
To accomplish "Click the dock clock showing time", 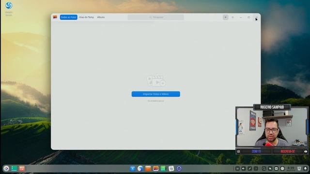I will pos(291,168).
